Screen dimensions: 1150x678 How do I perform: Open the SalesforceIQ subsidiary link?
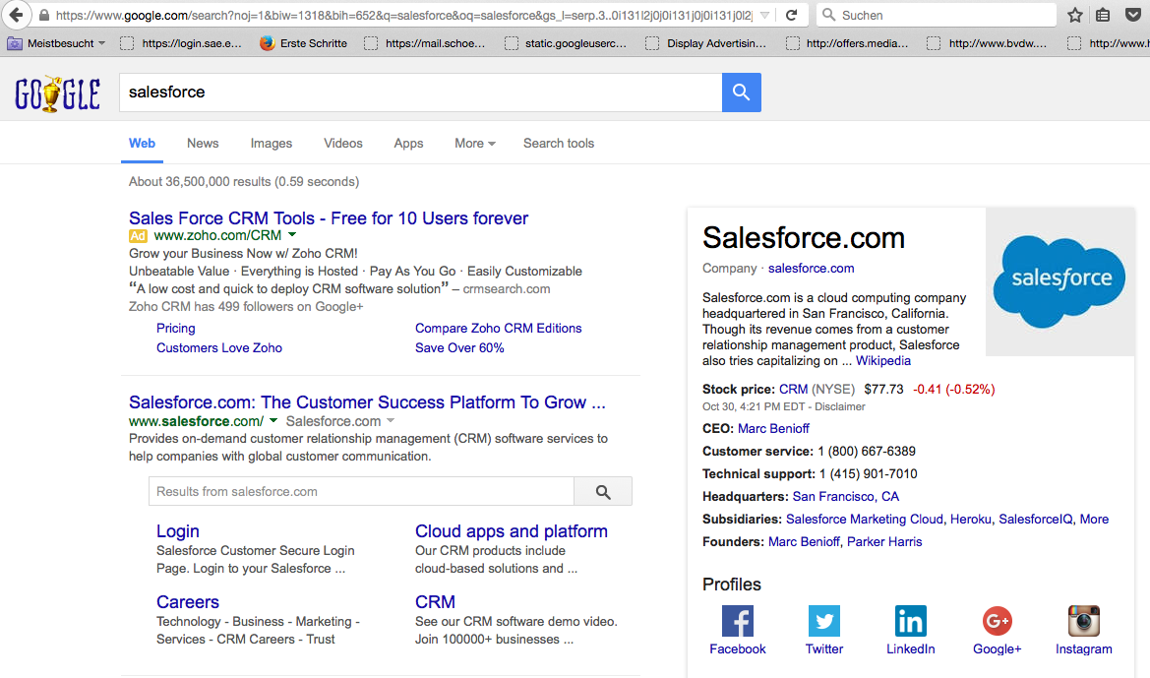click(1035, 520)
